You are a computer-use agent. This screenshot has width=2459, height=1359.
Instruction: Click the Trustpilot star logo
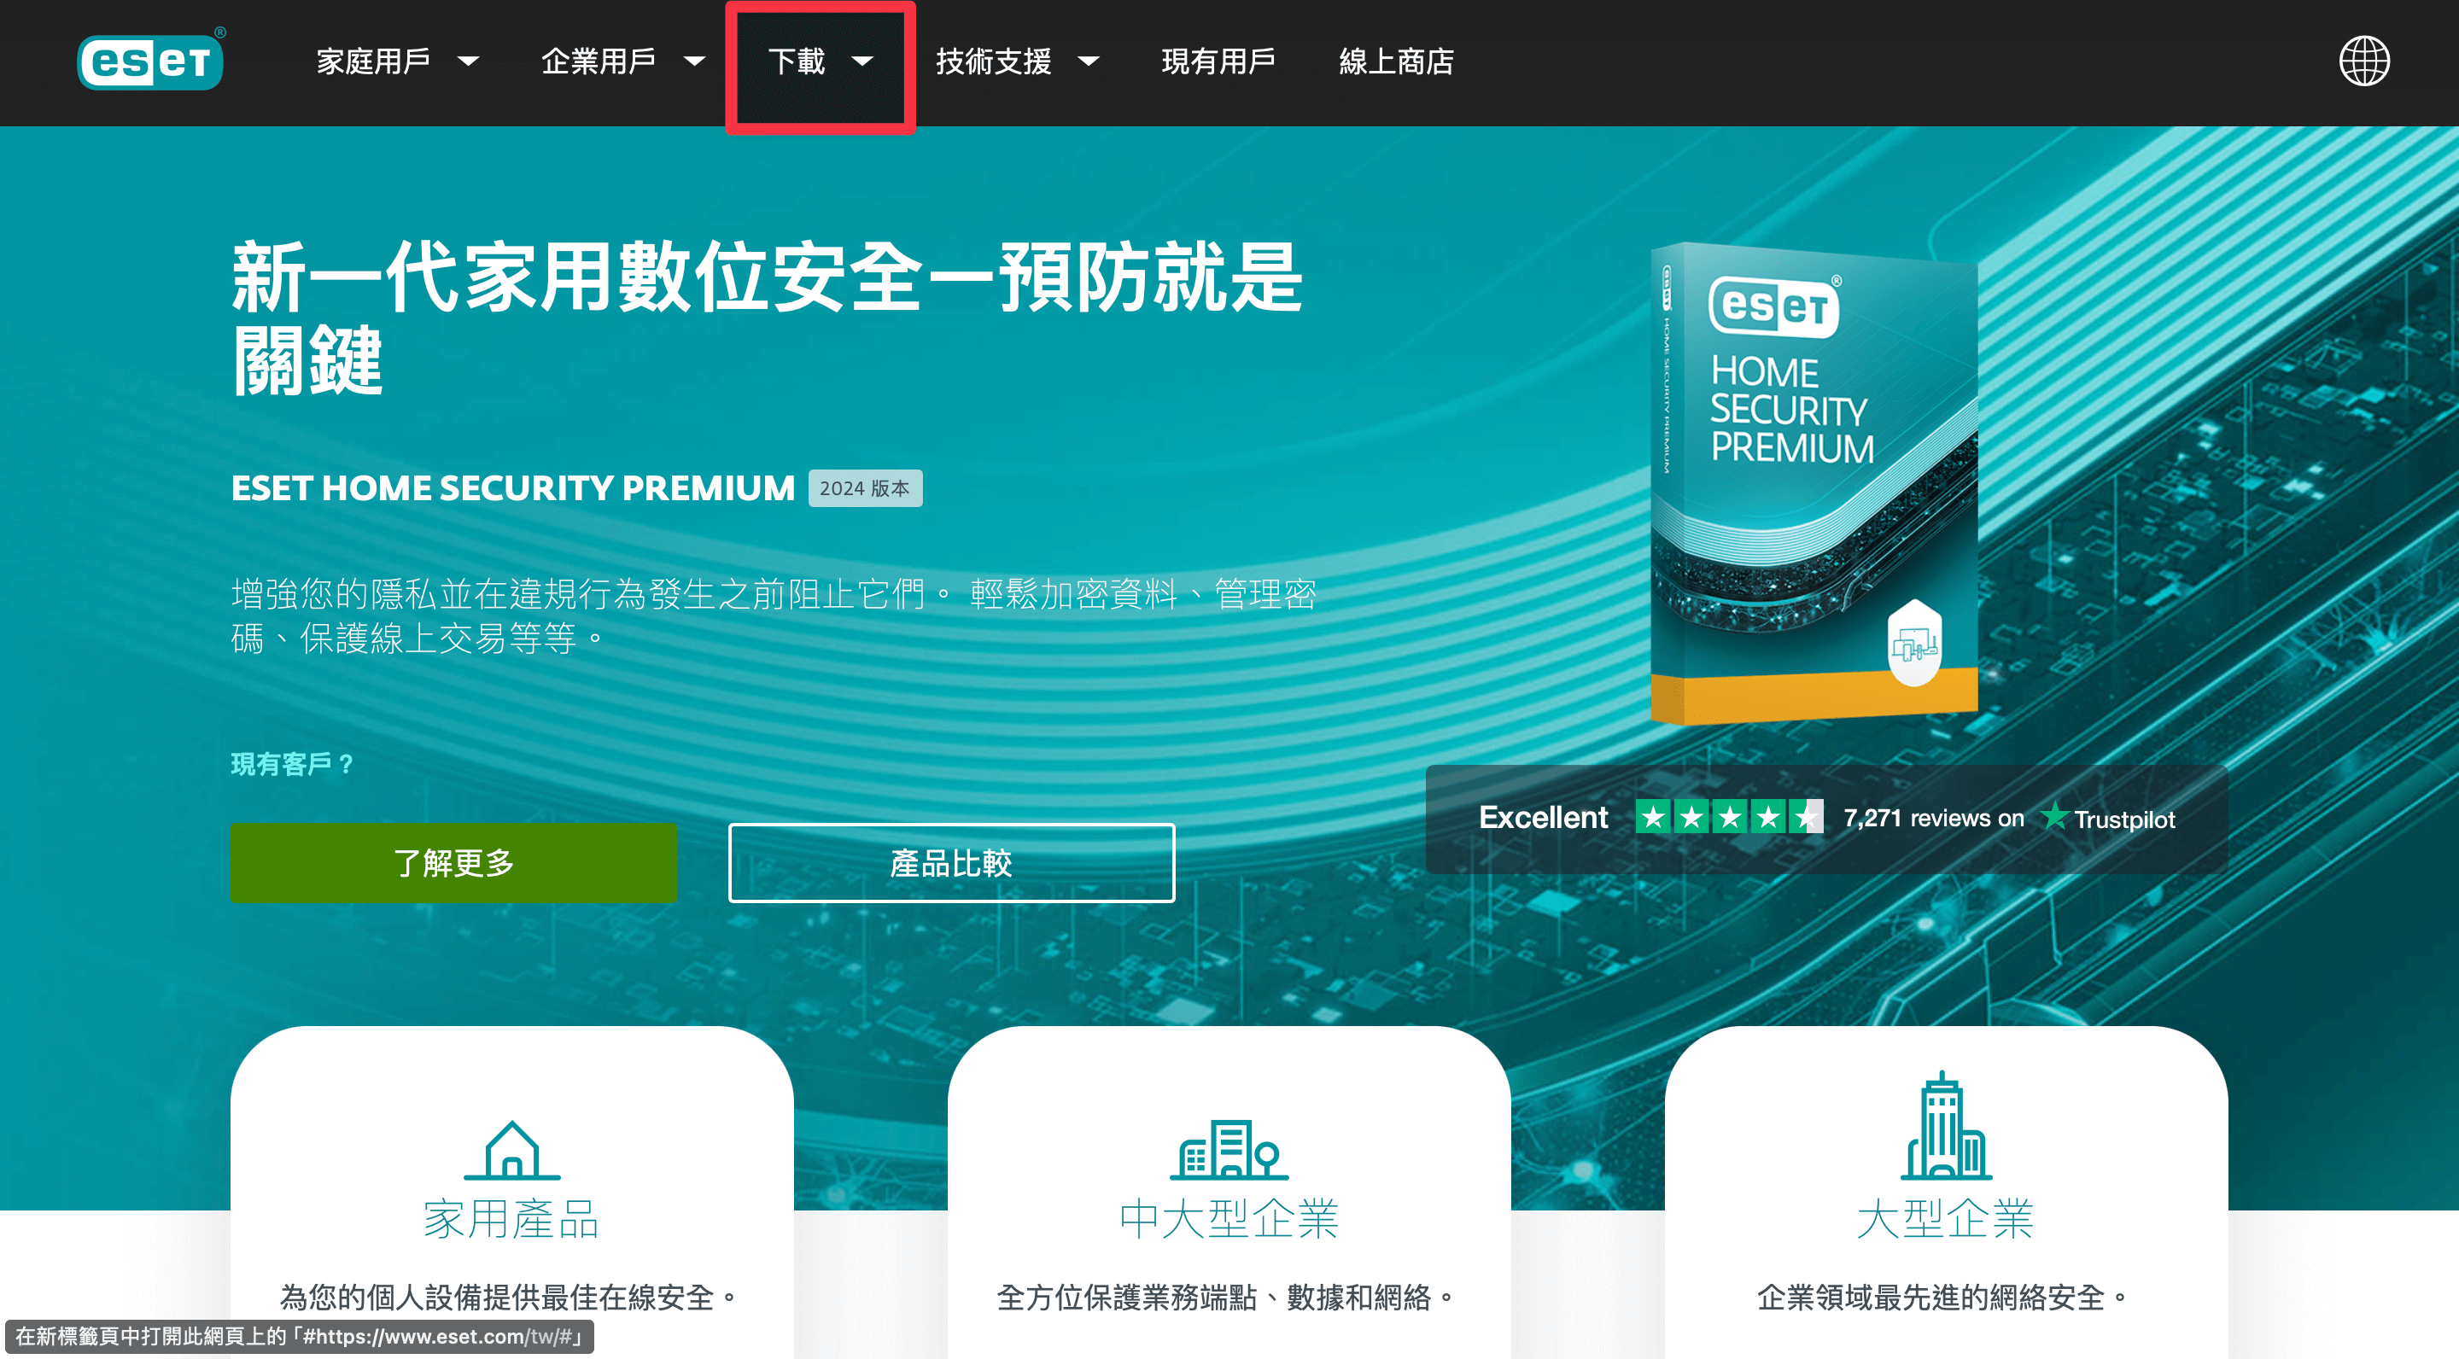point(2054,817)
